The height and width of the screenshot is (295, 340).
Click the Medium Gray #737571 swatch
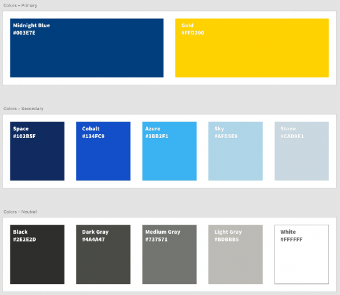click(169, 255)
